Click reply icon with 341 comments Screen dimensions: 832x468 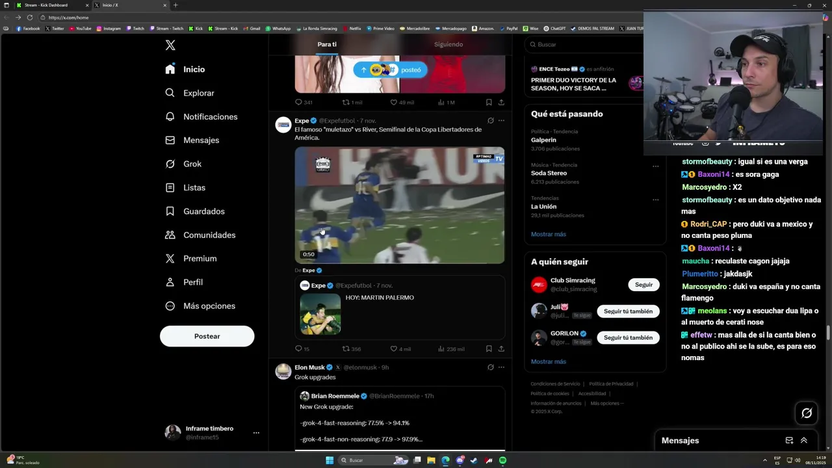point(299,102)
